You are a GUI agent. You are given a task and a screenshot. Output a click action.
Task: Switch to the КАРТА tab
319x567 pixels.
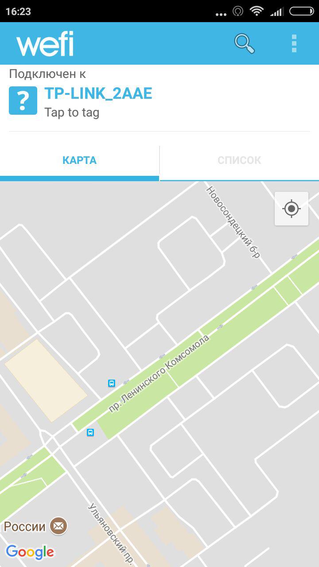pos(79,160)
